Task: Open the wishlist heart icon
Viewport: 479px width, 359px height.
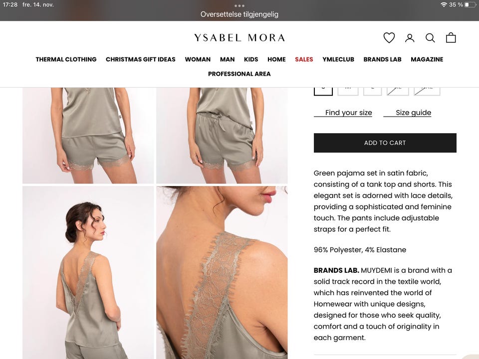Action: [389, 38]
